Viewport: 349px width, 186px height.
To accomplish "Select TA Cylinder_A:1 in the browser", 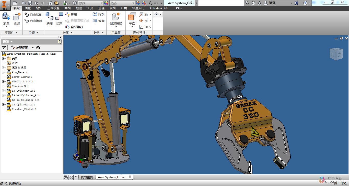I will click(24, 105).
